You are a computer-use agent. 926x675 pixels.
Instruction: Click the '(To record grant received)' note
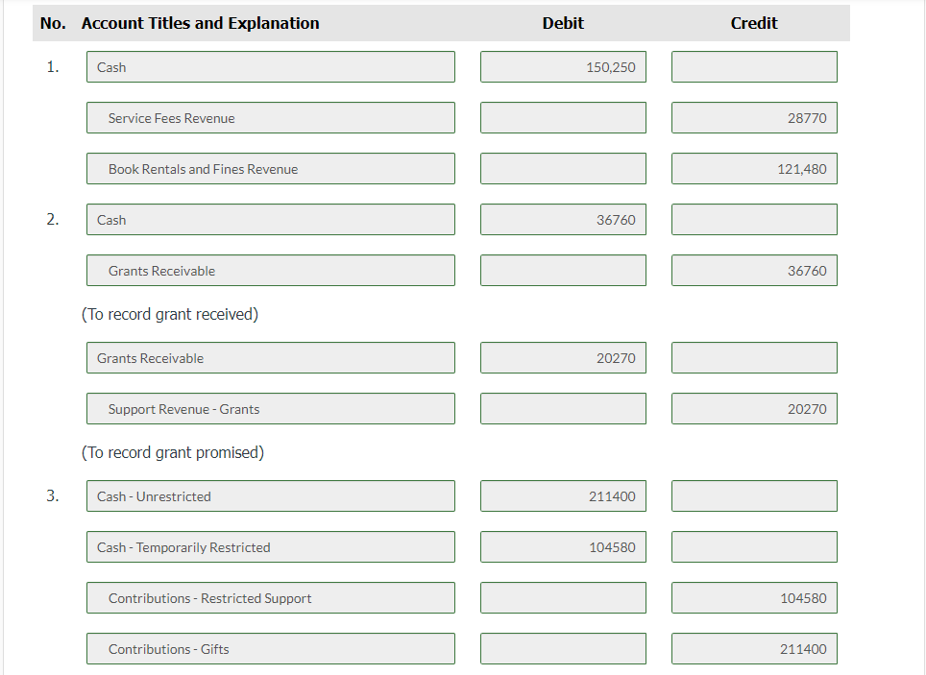click(x=169, y=314)
